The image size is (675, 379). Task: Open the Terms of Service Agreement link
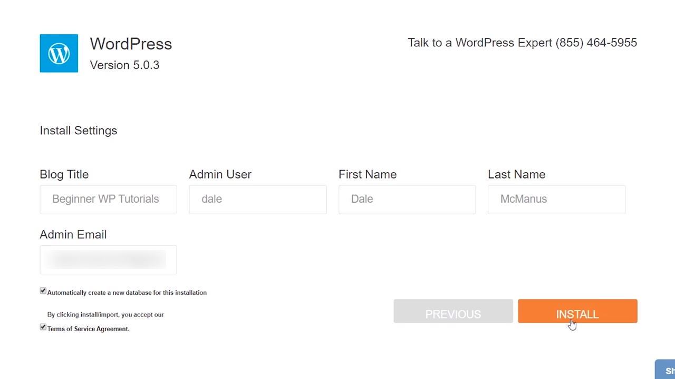(x=88, y=329)
